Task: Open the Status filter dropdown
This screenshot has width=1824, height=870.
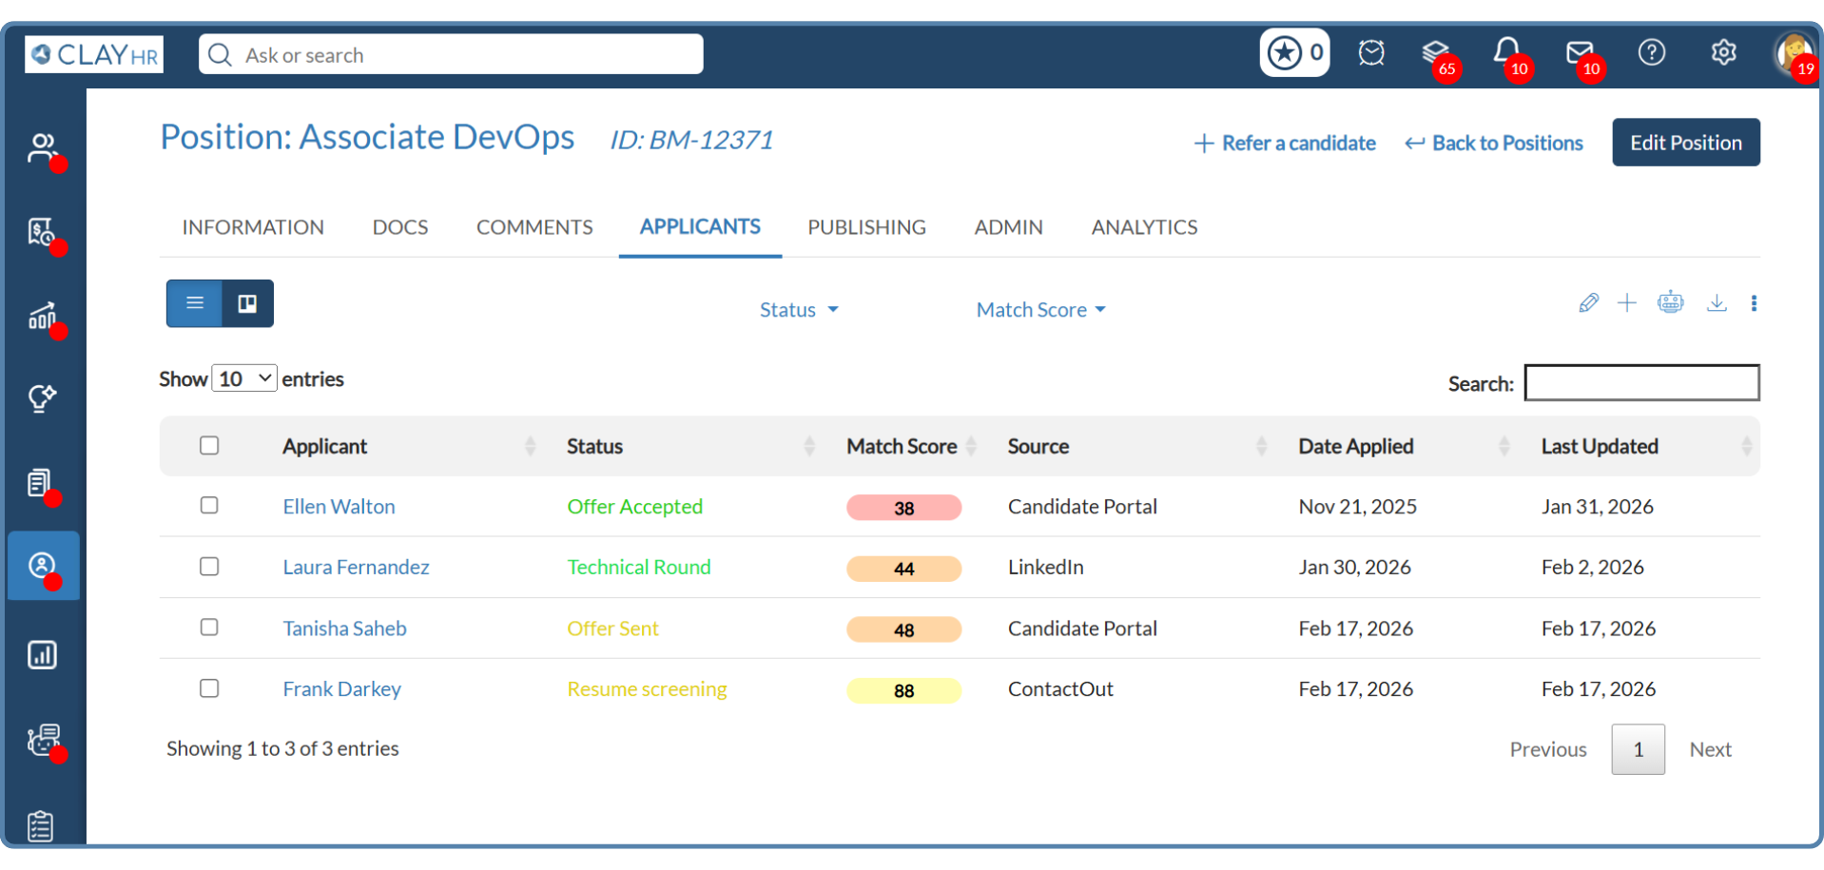Action: coord(799,310)
